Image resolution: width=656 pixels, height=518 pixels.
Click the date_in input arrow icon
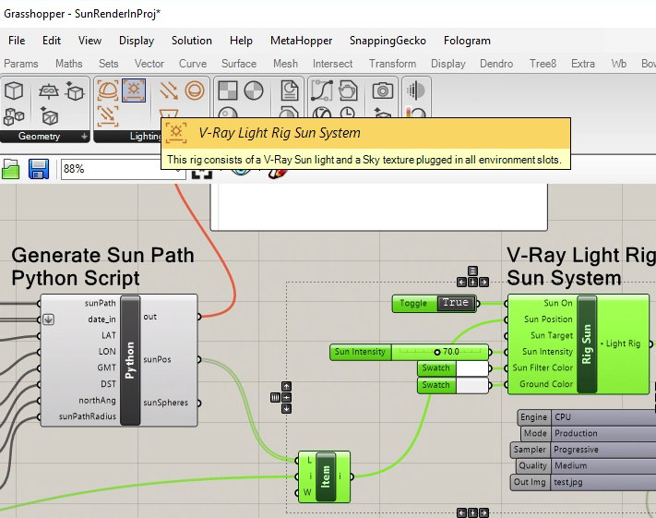pyautogui.click(x=49, y=319)
